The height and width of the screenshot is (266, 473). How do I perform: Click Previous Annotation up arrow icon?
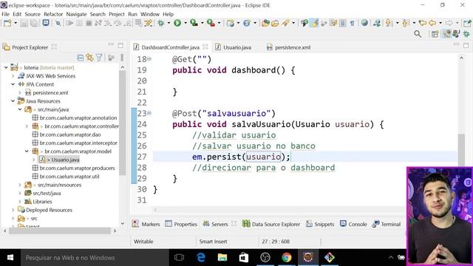click(406, 23)
